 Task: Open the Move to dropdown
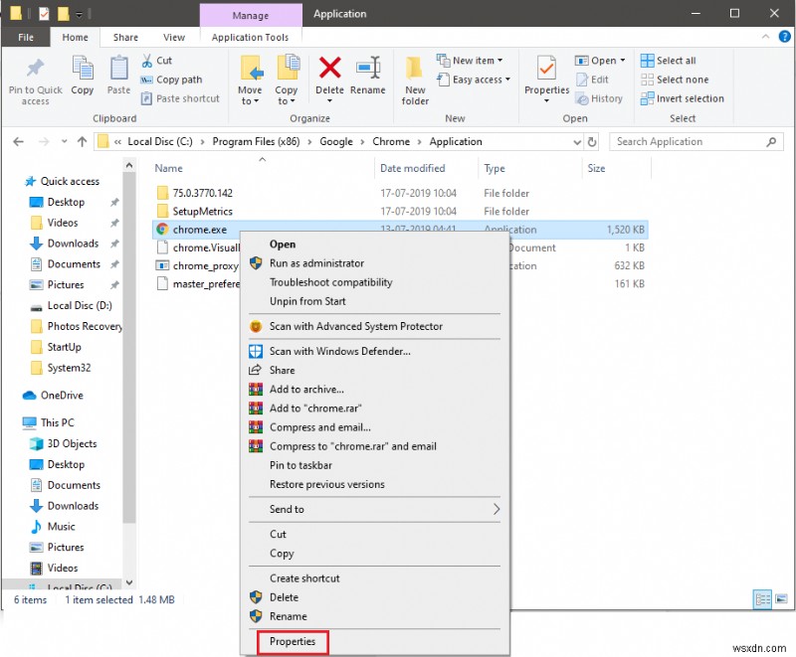tap(254, 80)
